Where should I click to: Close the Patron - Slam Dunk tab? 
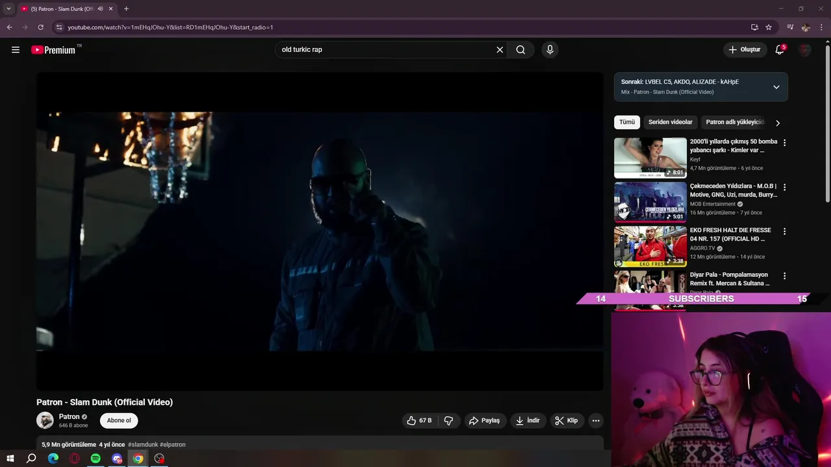[x=111, y=9]
